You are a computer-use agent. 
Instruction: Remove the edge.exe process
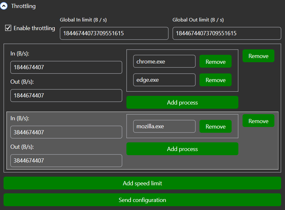[x=215, y=80]
